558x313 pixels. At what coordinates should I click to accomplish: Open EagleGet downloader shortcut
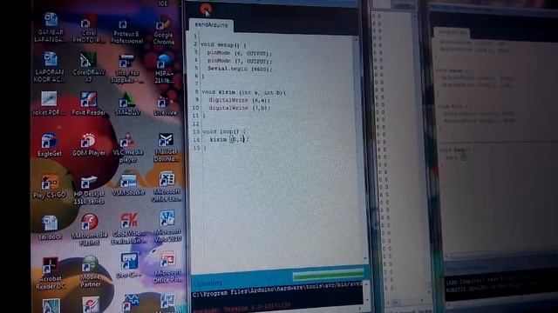(x=50, y=145)
